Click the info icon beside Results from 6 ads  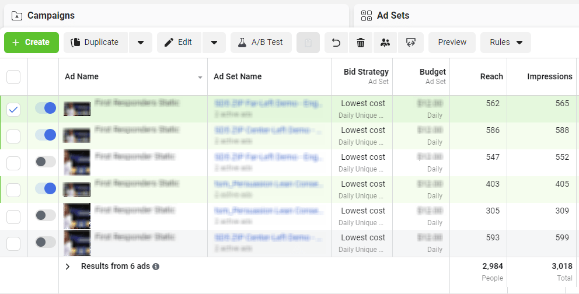tap(156, 267)
